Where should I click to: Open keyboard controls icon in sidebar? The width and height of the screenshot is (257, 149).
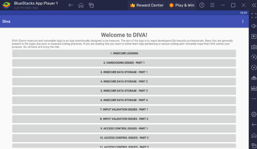(254, 47)
